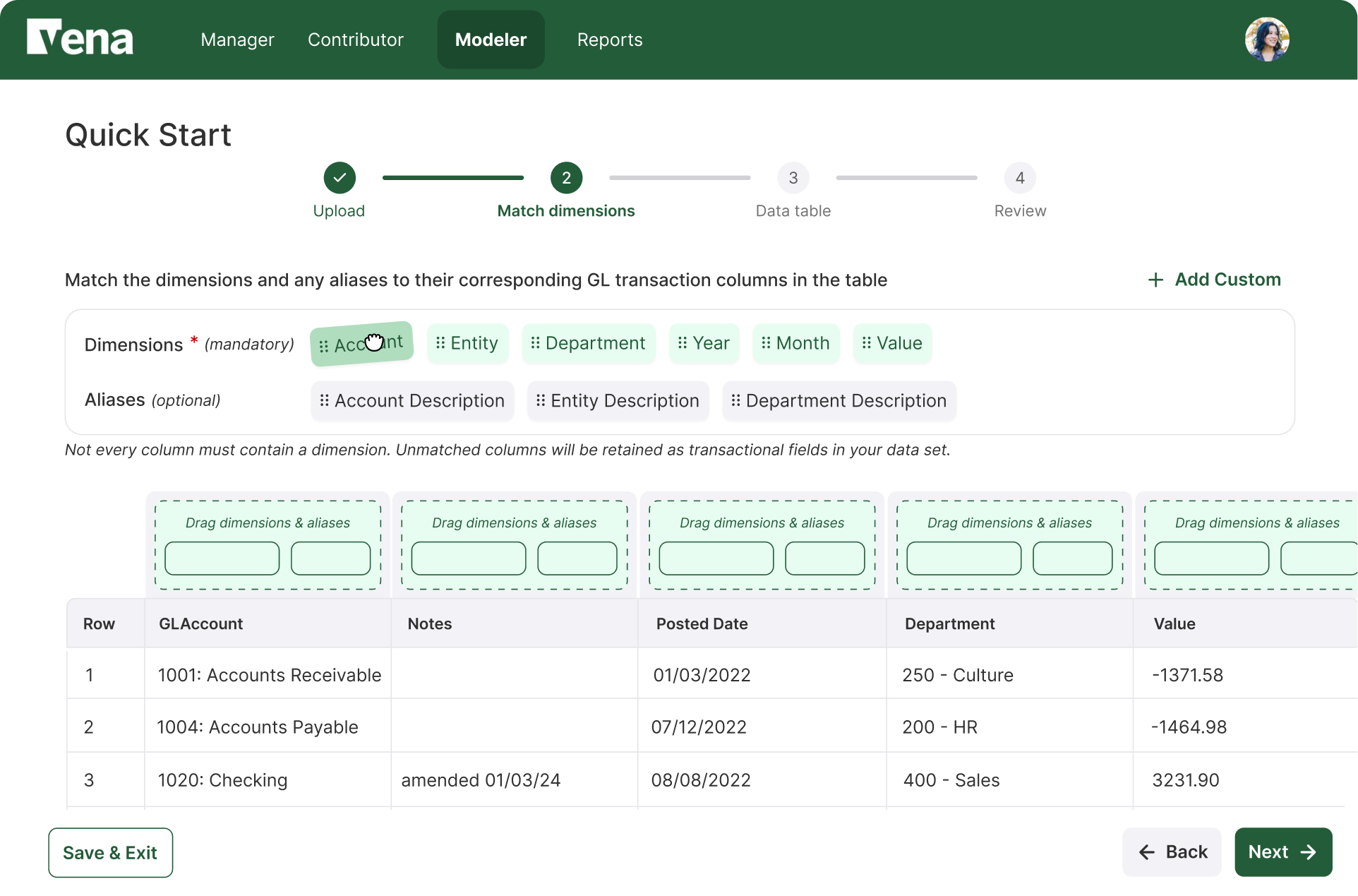1358x896 pixels.
Task: Click Save & Exit button
Action: pos(110,853)
